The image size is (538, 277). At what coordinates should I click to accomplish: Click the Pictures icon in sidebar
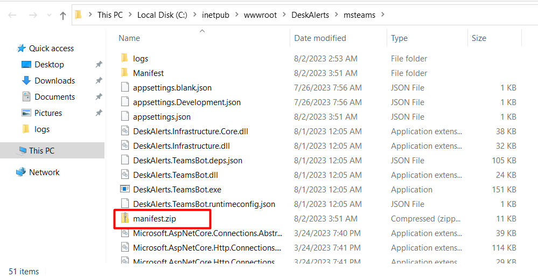tap(26, 113)
